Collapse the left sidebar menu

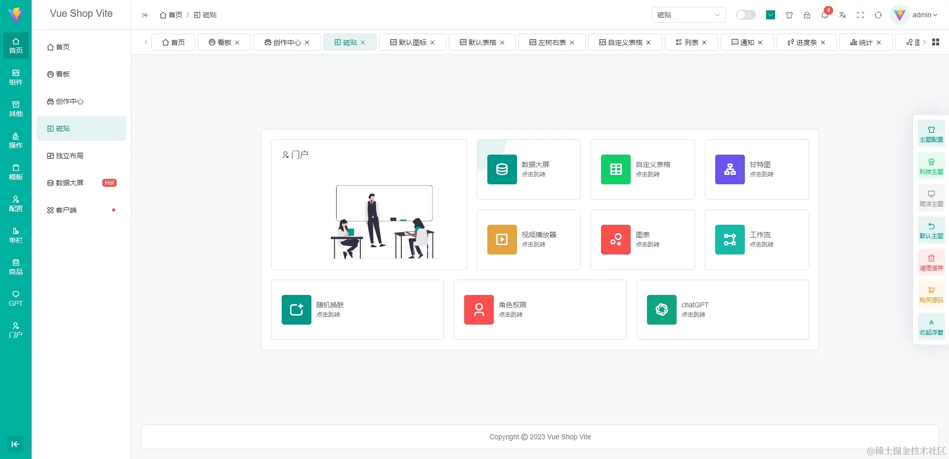coord(145,15)
